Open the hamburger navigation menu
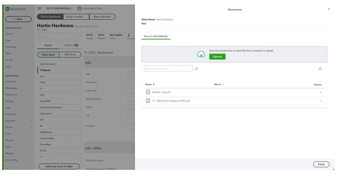The width and height of the screenshot is (338, 177). tap(40, 8)
